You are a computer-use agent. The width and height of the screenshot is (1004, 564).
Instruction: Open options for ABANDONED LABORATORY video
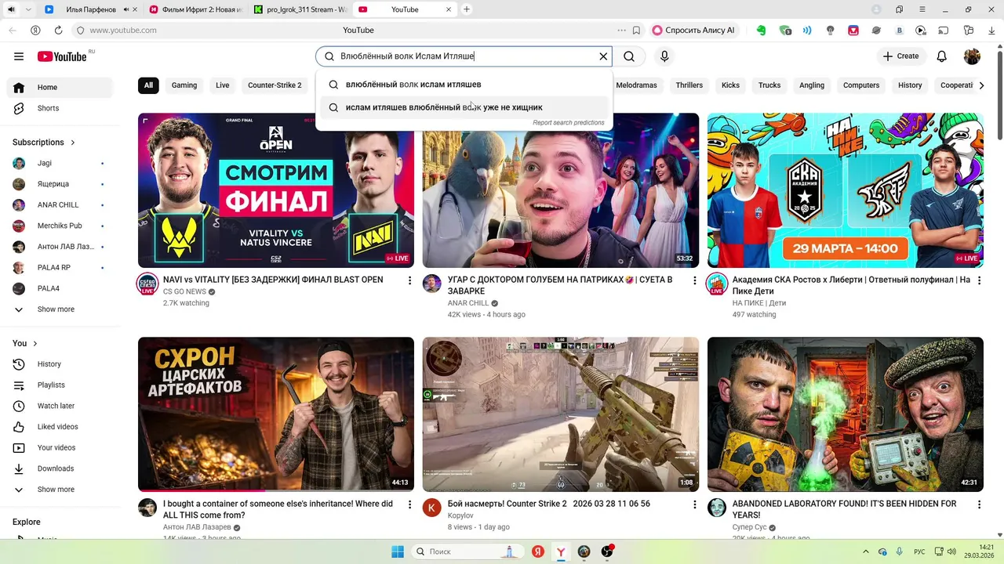tap(979, 504)
